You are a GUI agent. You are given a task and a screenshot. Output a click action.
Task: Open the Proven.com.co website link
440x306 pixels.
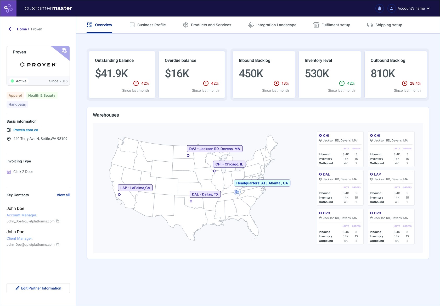point(26,130)
